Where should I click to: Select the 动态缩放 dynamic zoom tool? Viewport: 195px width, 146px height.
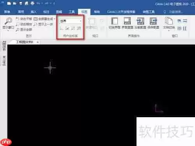(24, 24)
